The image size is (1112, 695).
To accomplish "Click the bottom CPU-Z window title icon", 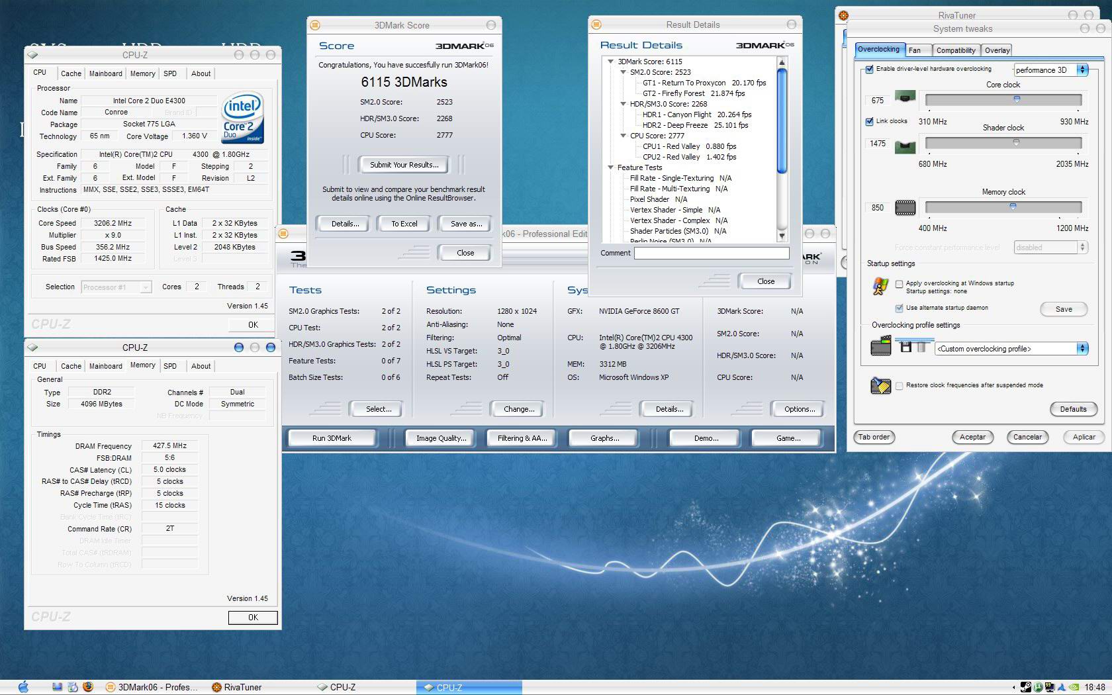I will pyautogui.click(x=33, y=347).
